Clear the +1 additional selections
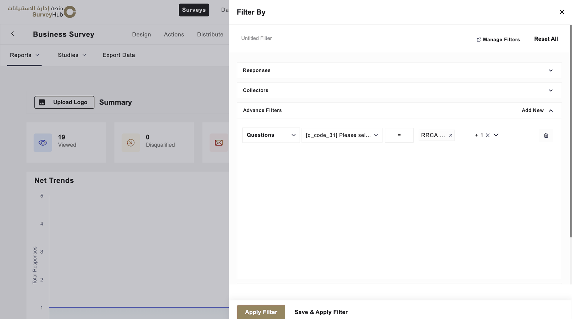 coord(487,135)
